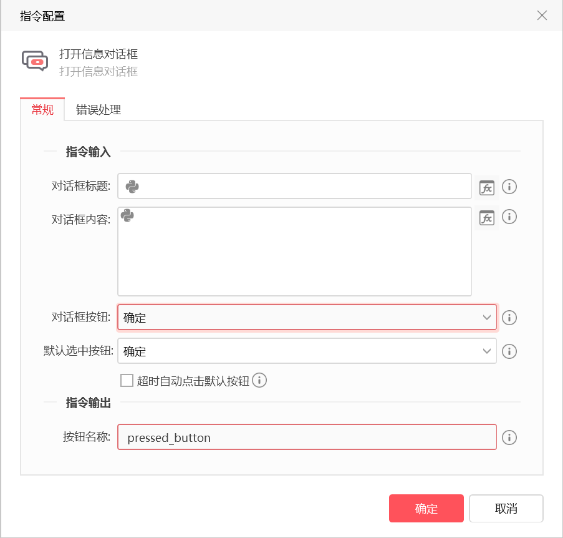563x538 pixels.
Task: Open fx expression editor for 对话框标题
Action: (487, 188)
